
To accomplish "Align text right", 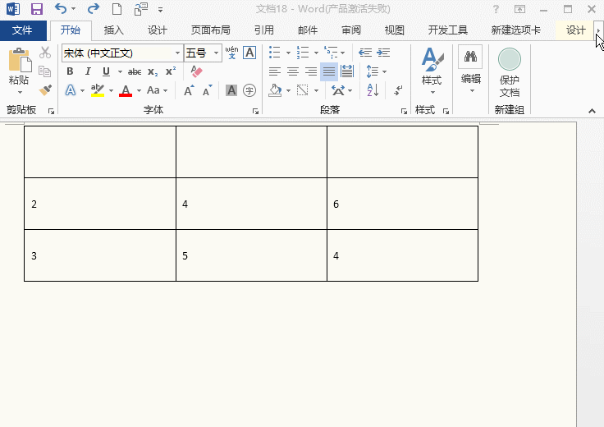I will tap(311, 71).
